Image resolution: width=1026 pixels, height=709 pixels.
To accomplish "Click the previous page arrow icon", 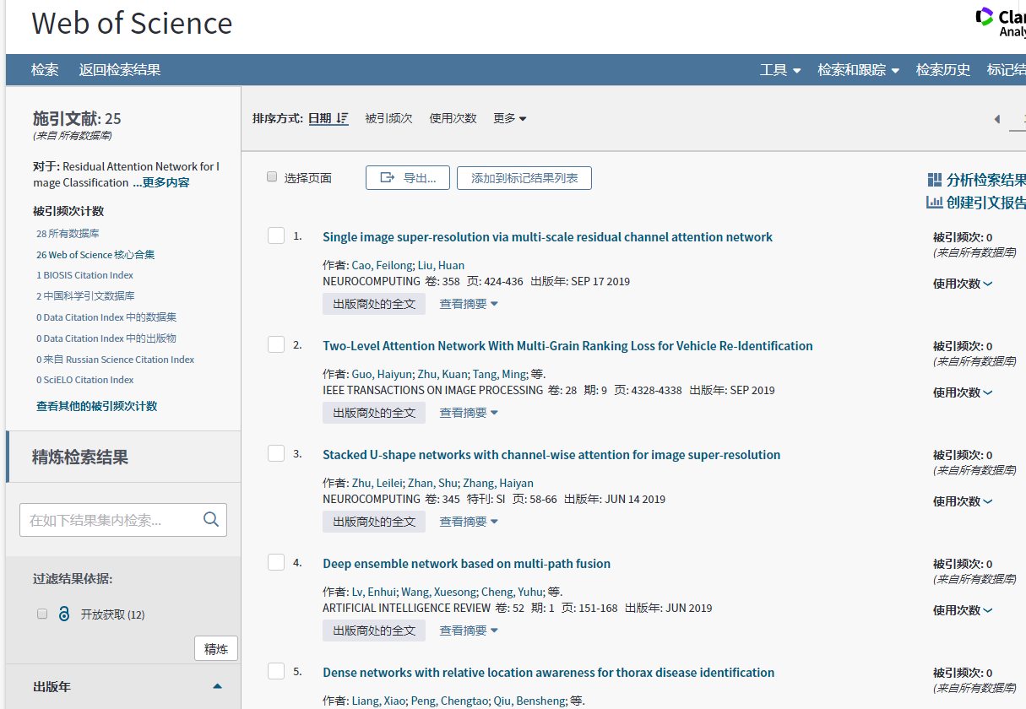I will 996,119.
